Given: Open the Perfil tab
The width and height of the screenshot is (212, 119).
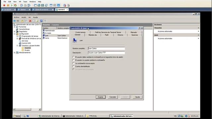Looking at the screenshot, I should pyautogui.click(x=107, y=35).
